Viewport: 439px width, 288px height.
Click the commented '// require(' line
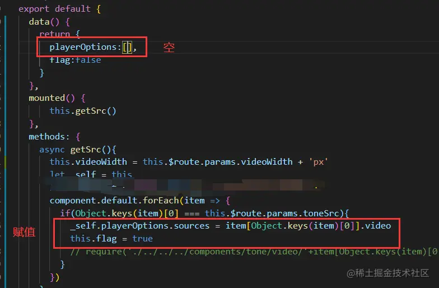[x=254, y=252]
